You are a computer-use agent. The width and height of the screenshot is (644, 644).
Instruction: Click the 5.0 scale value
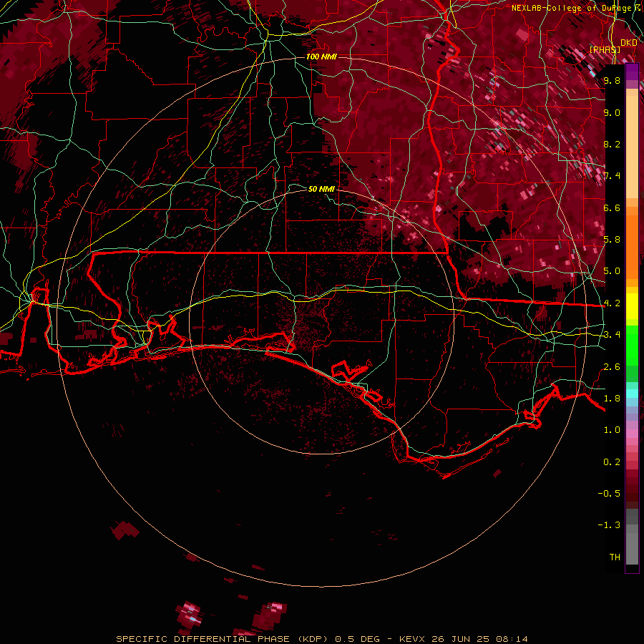(612, 271)
